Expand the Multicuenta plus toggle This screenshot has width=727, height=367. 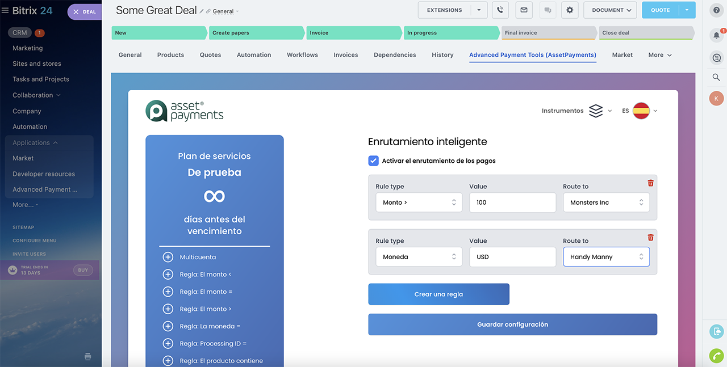click(x=168, y=258)
